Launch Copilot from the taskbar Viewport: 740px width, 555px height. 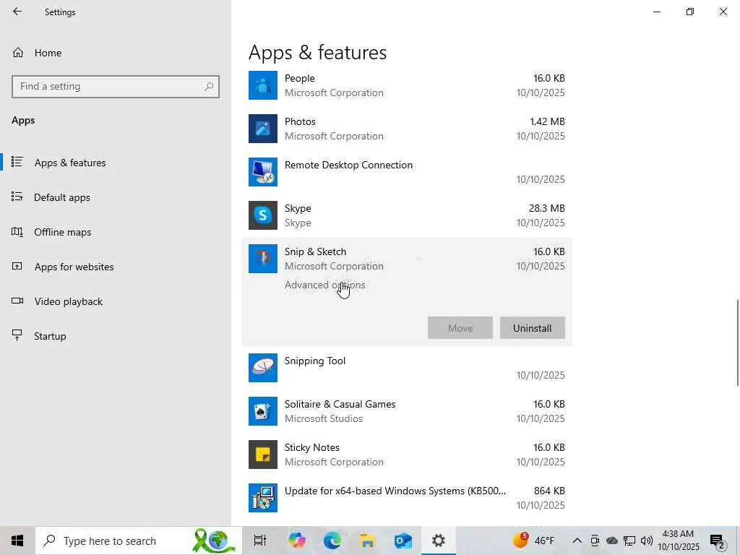pyautogui.click(x=297, y=541)
